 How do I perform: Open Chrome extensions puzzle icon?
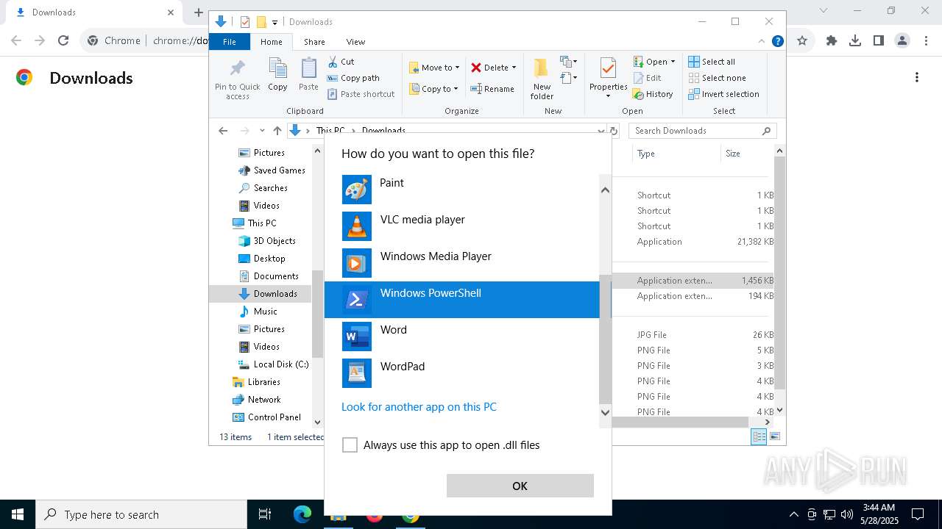[x=832, y=40]
